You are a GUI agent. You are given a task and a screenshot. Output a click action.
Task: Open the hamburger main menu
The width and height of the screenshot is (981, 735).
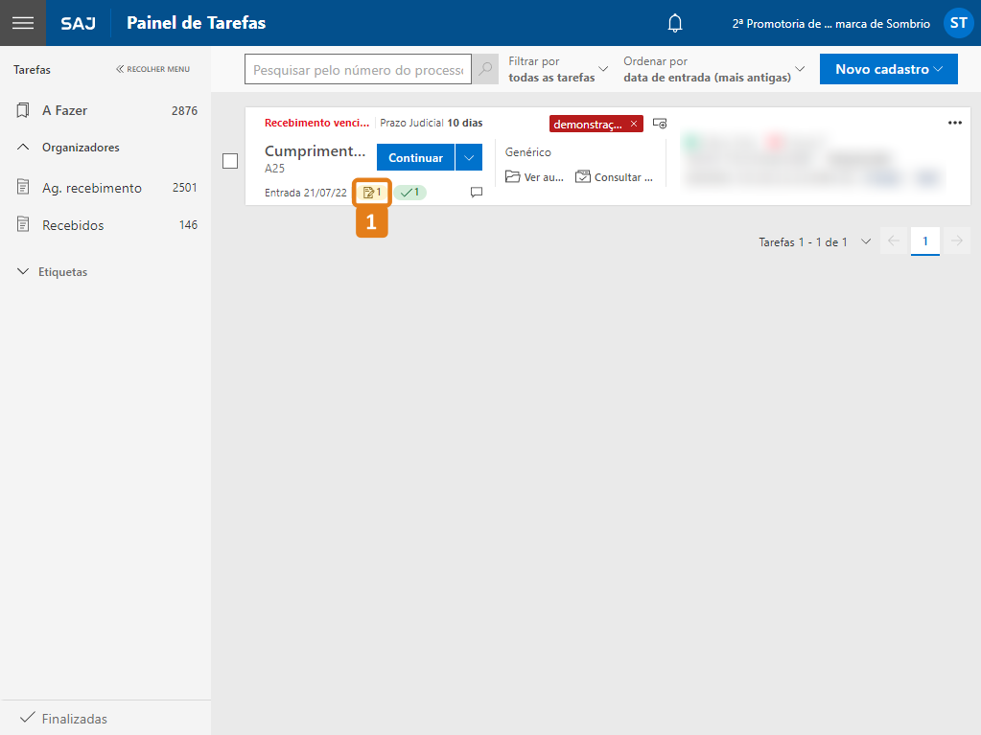tap(23, 23)
